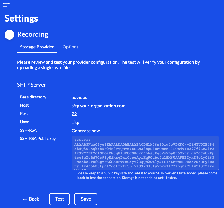Viewport: 224px width, 208px height.
Task: Go back using the Back button
Action: (31, 199)
